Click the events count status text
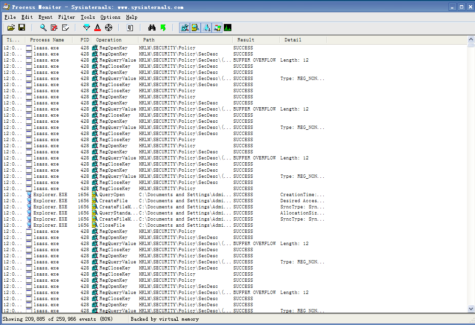Screen dimensions: 475x325 coord(57,319)
